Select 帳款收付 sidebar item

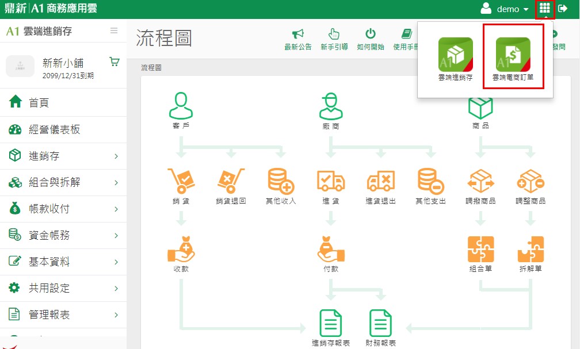[63, 209]
